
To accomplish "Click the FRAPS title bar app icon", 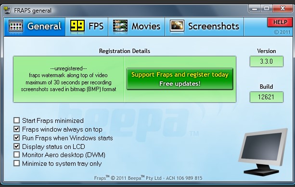I will 7,10.
